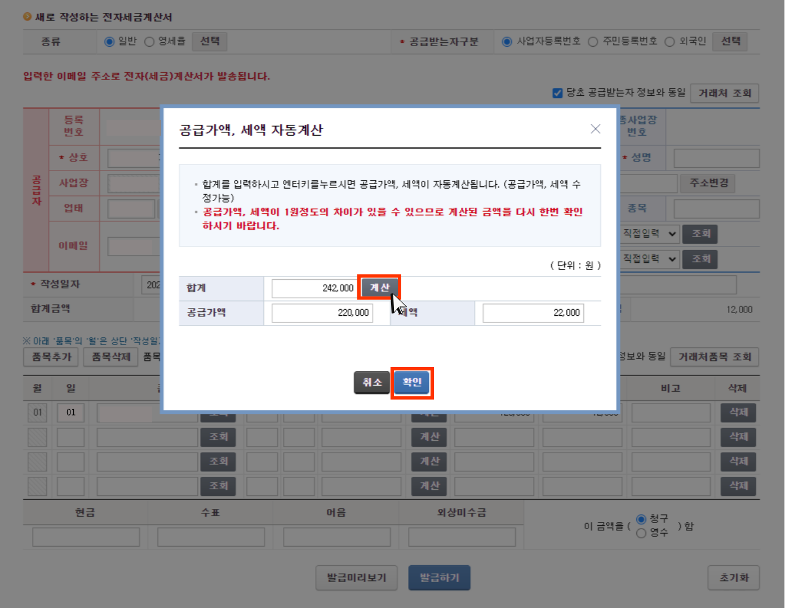This screenshot has width=785, height=608.
Task: Click the 거래처 조회 button
Action: [725, 93]
